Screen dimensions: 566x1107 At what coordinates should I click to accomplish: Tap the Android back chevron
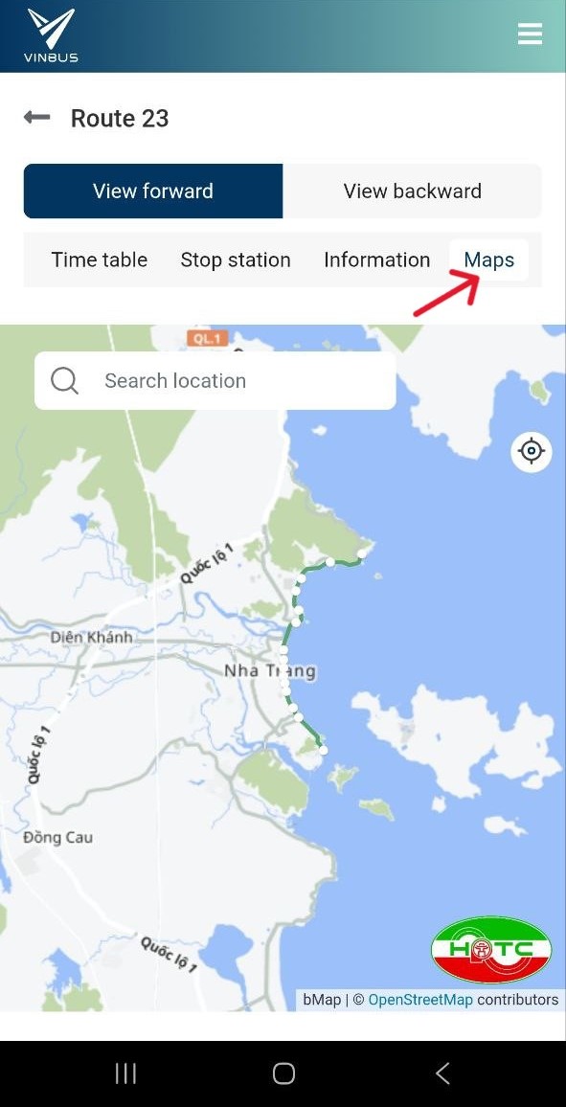coord(441,1073)
